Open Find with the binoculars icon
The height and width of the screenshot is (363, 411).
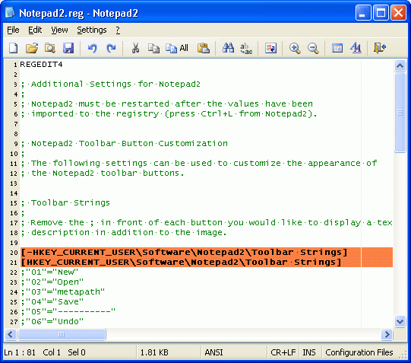point(228,48)
